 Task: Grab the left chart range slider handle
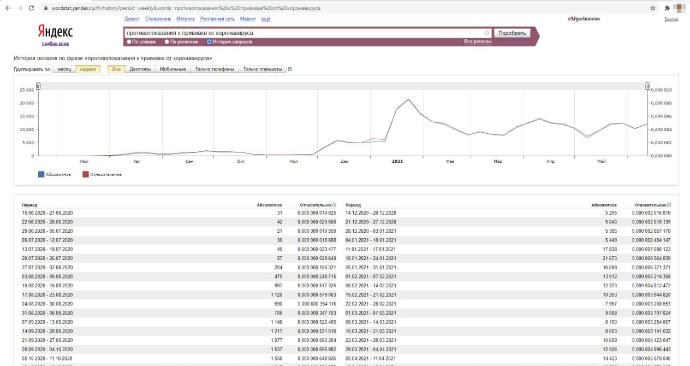[x=38, y=86]
